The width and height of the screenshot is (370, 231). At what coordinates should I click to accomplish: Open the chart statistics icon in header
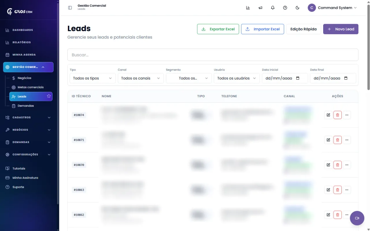click(248, 8)
